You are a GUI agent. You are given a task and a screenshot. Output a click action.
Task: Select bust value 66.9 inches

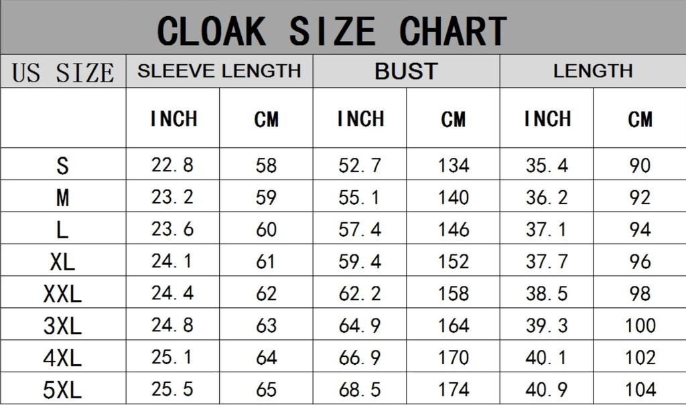[360, 357]
